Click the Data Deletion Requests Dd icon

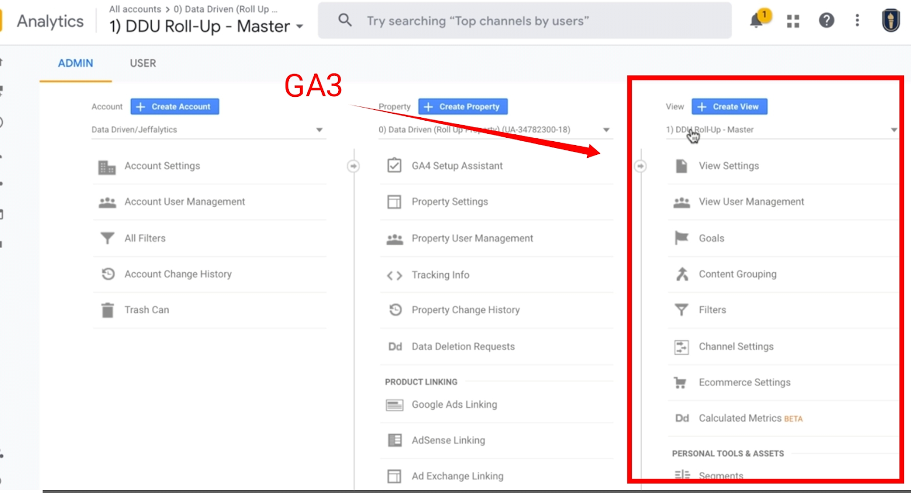coord(395,346)
